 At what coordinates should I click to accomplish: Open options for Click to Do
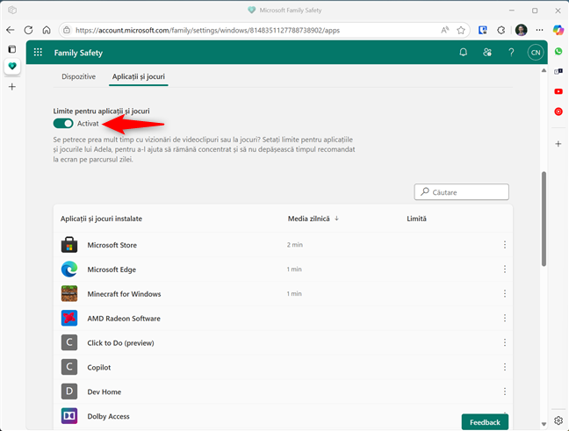click(x=504, y=342)
